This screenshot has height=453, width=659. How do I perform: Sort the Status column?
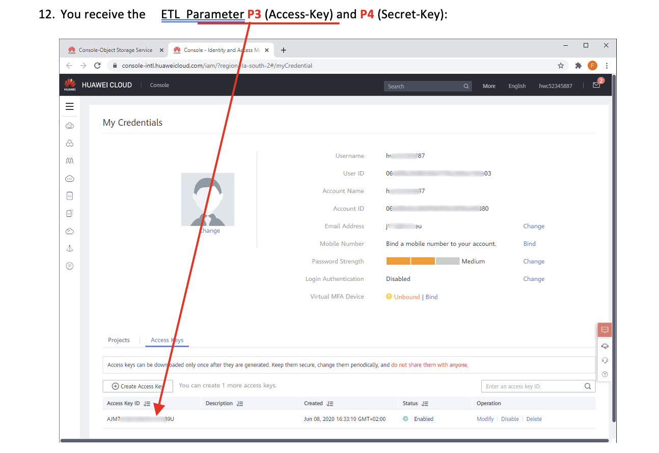pyautogui.click(x=425, y=404)
